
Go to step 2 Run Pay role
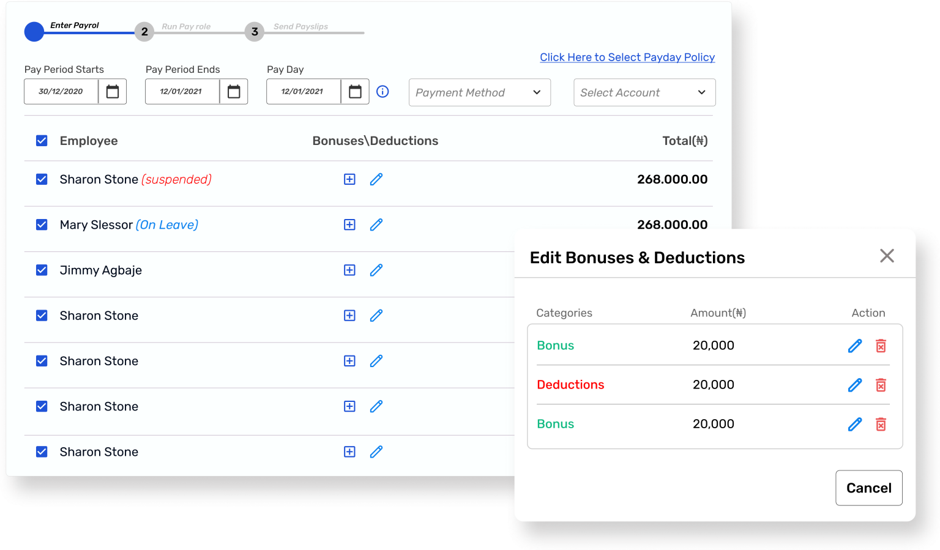[144, 32]
